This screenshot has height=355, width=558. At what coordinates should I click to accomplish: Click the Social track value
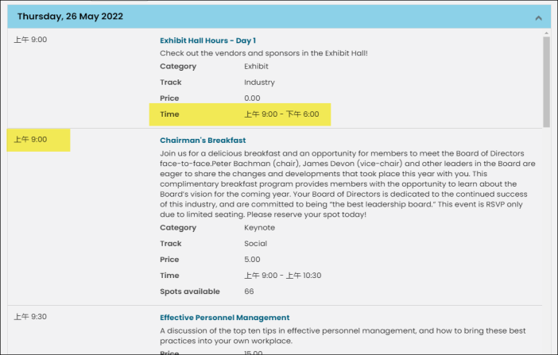255,244
